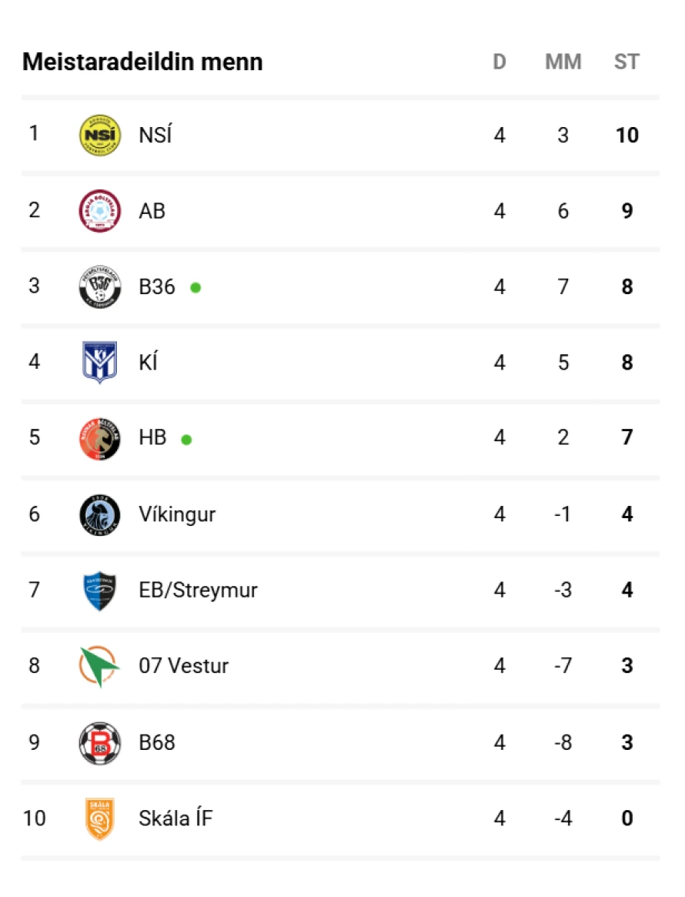Click the MM goal difference column header
Image resolution: width=685 pixels, height=897 pixels.
pos(563,62)
